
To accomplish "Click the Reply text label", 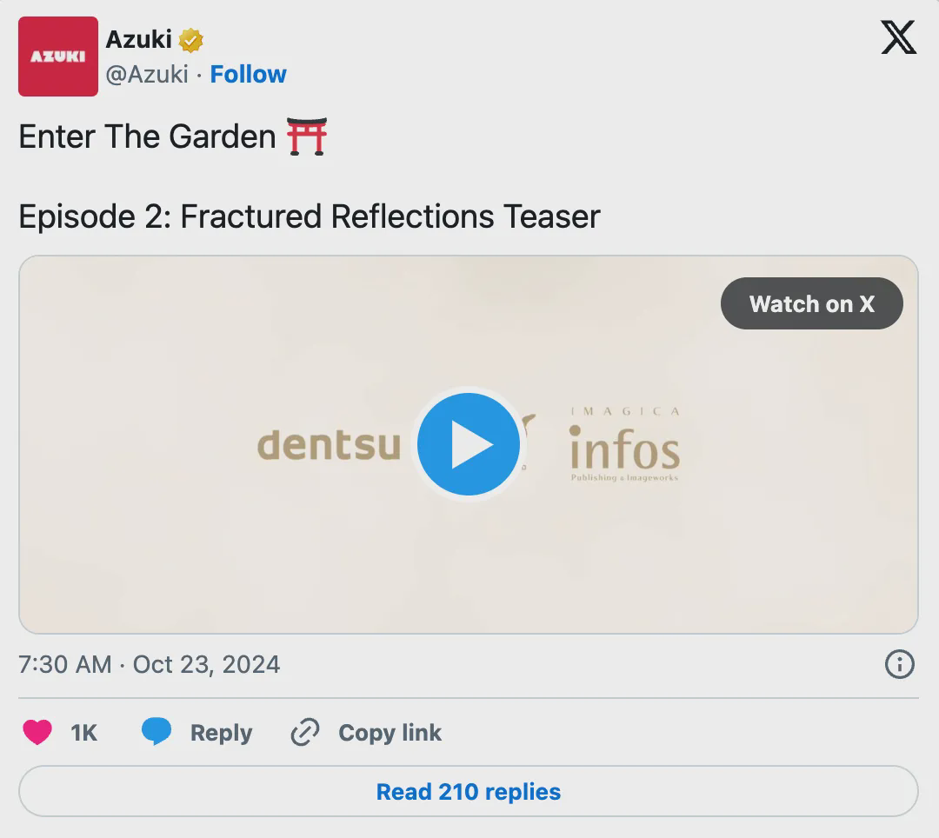I will pyautogui.click(x=221, y=733).
